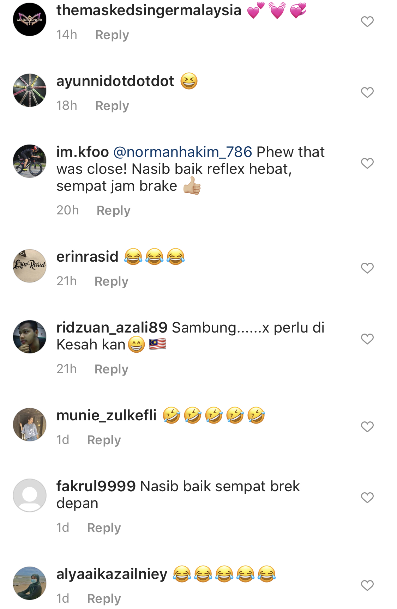The height and width of the screenshot is (609, 397).
Task: Heart ridzuan_azali89's comment
Action: tap(367, 339)
